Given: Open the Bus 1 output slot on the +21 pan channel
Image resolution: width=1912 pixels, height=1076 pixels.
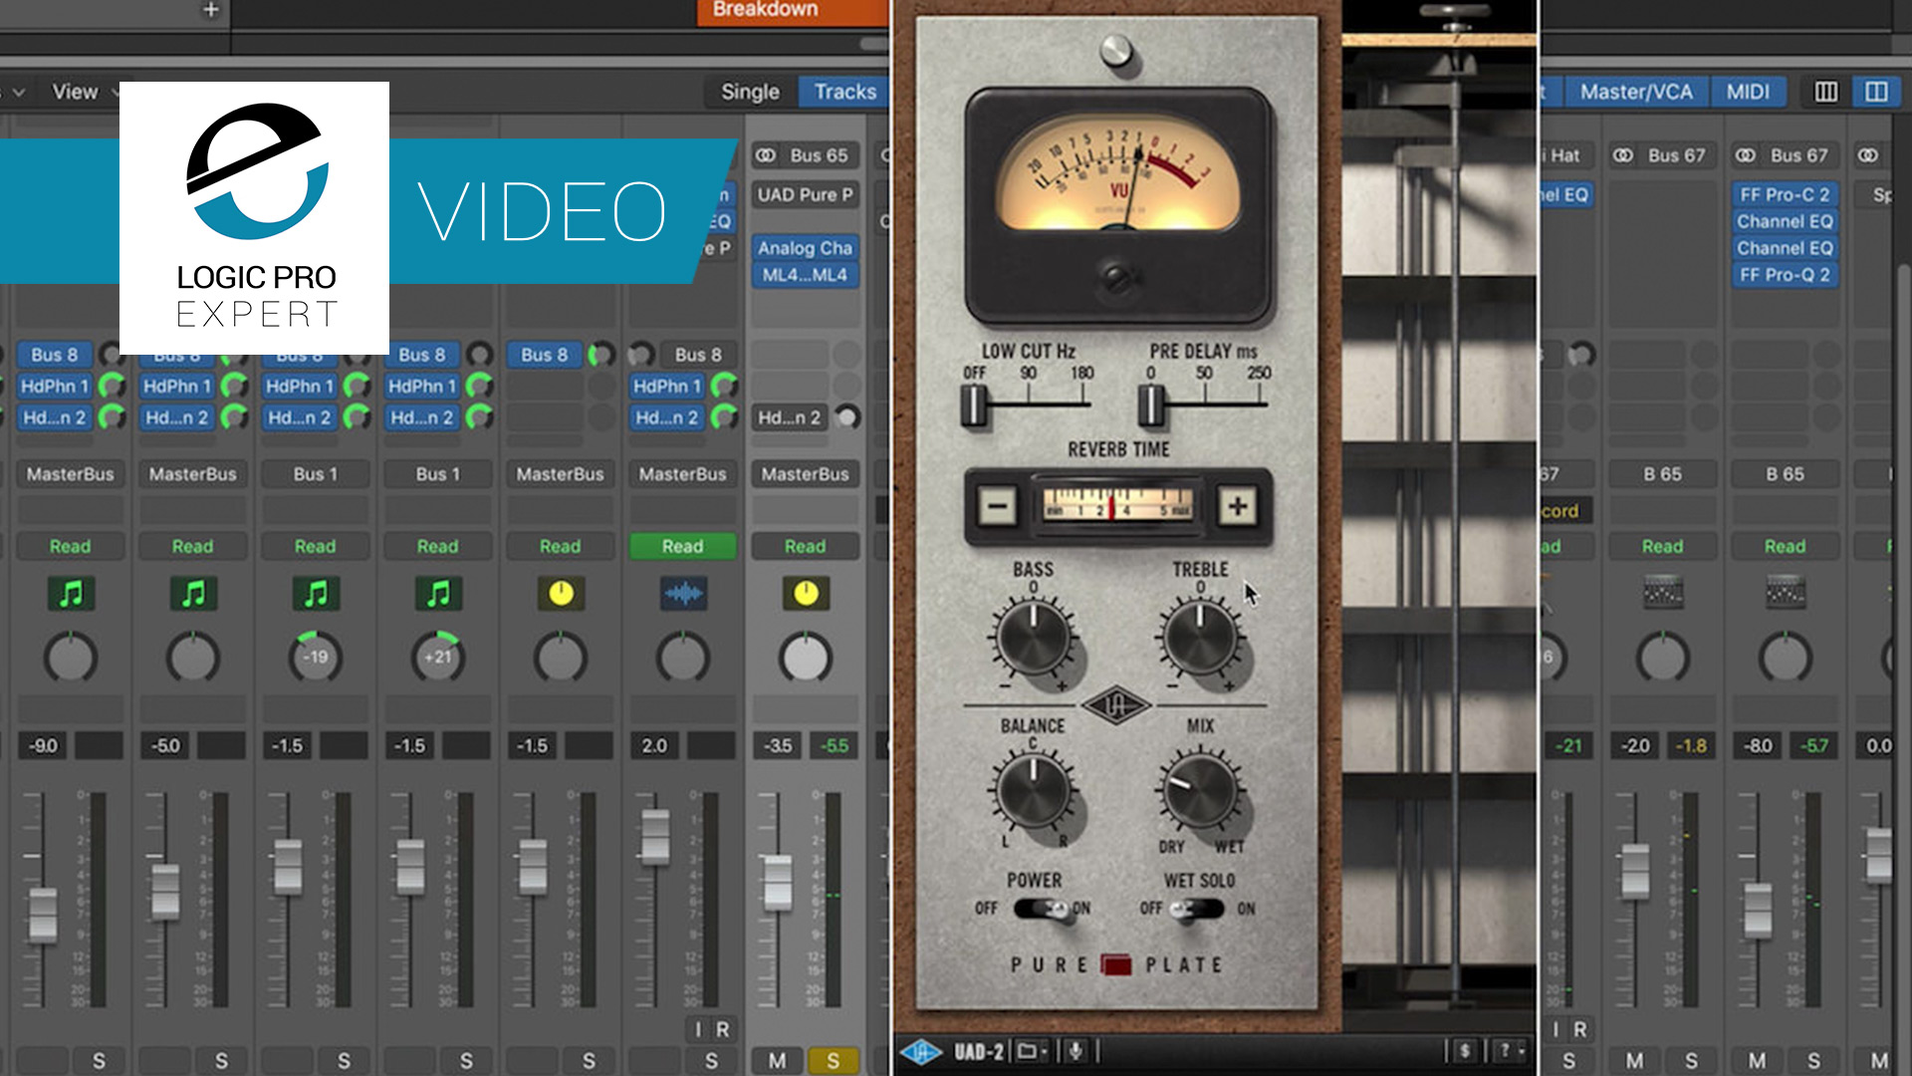Looking at the screenshot, I should pyautogui.click(x=438, y=474).
